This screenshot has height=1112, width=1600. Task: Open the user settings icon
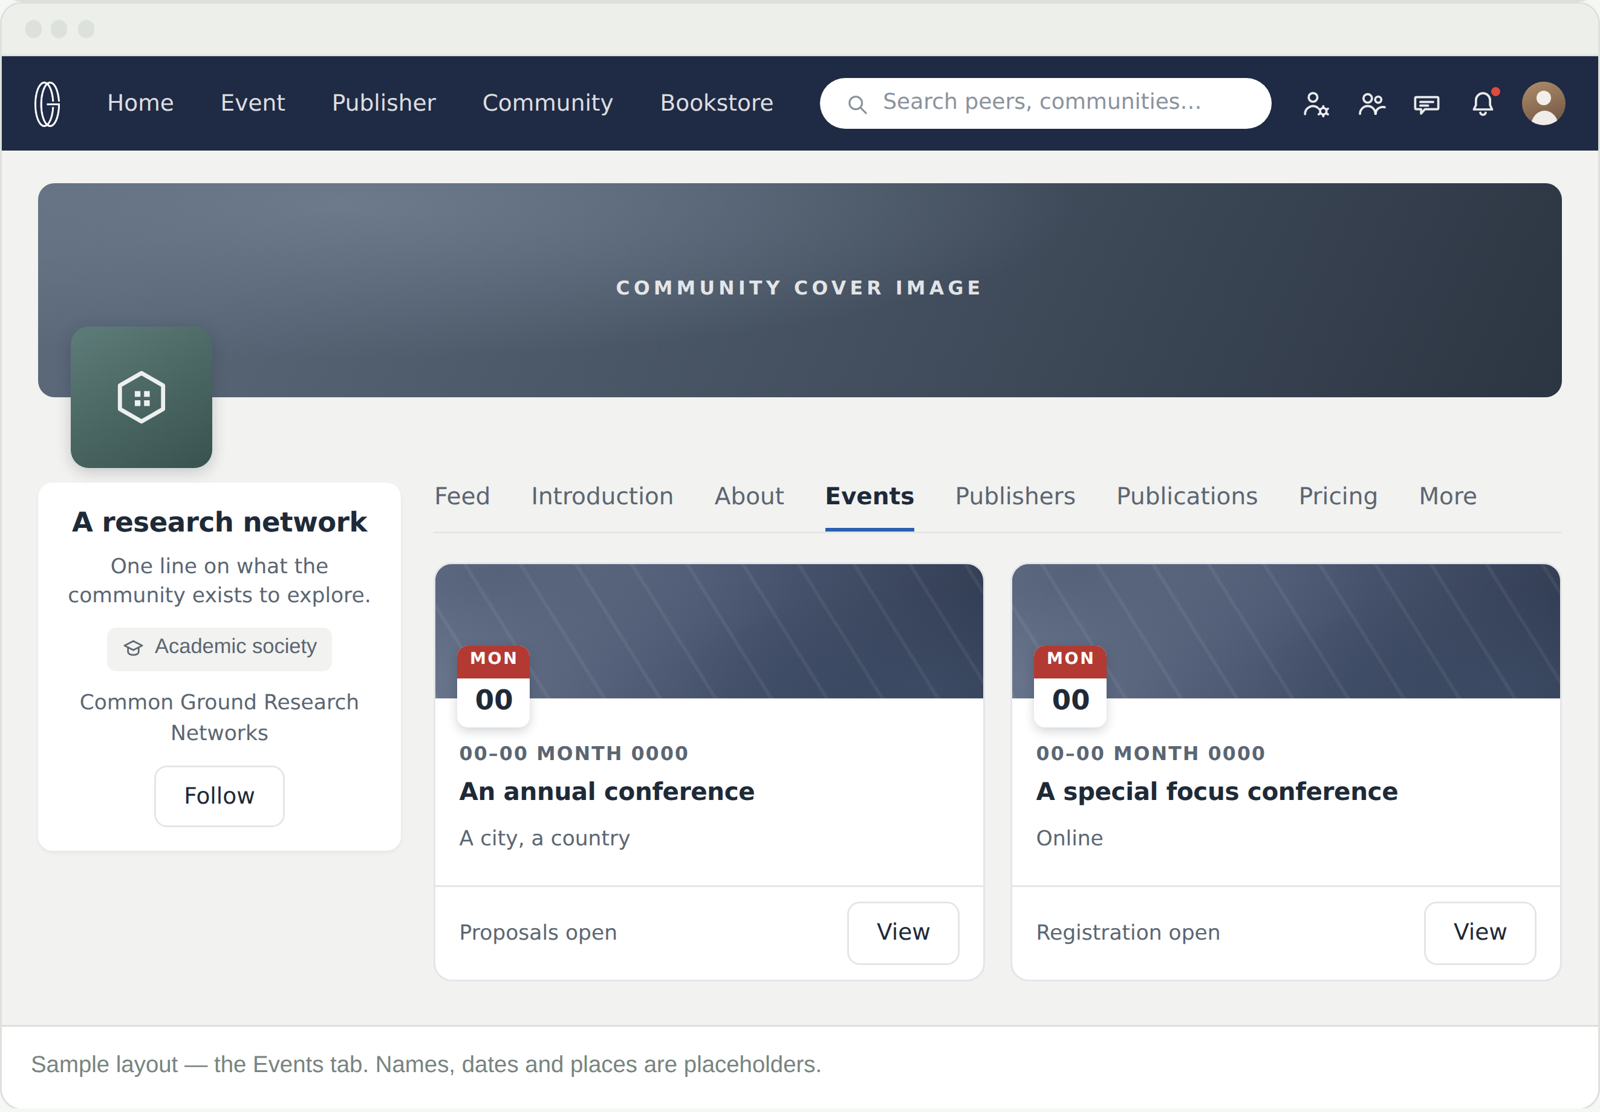tap(1316, 105)
